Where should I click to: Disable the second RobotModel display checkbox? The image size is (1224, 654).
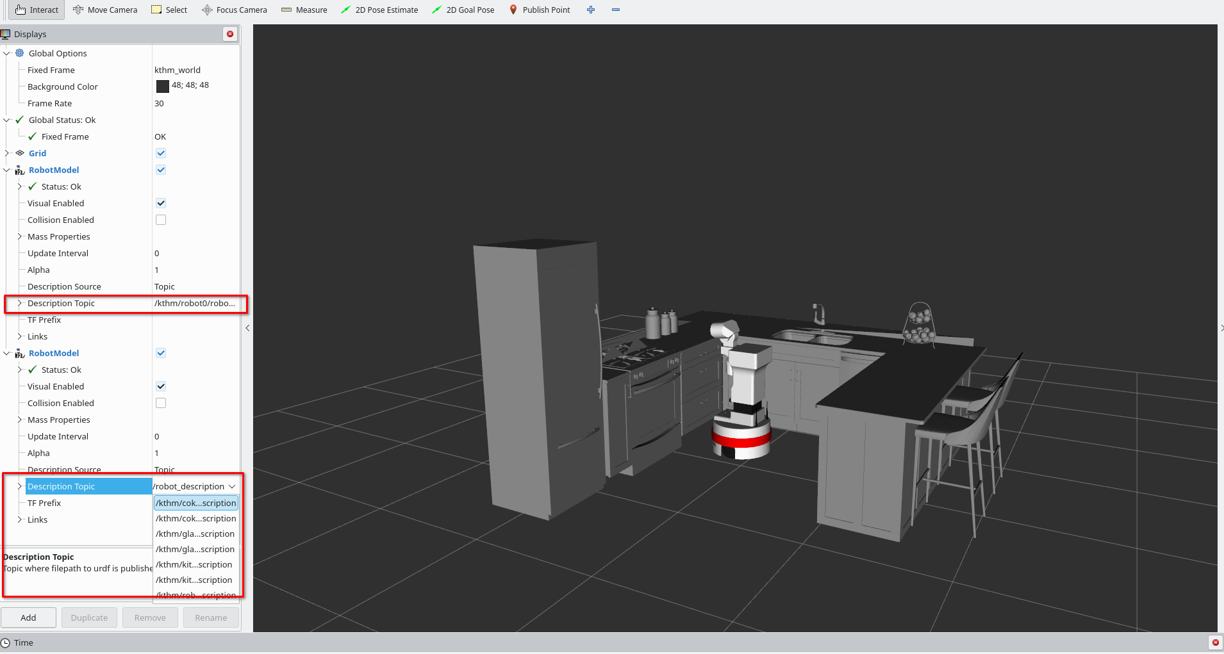(x=161, y=353)
